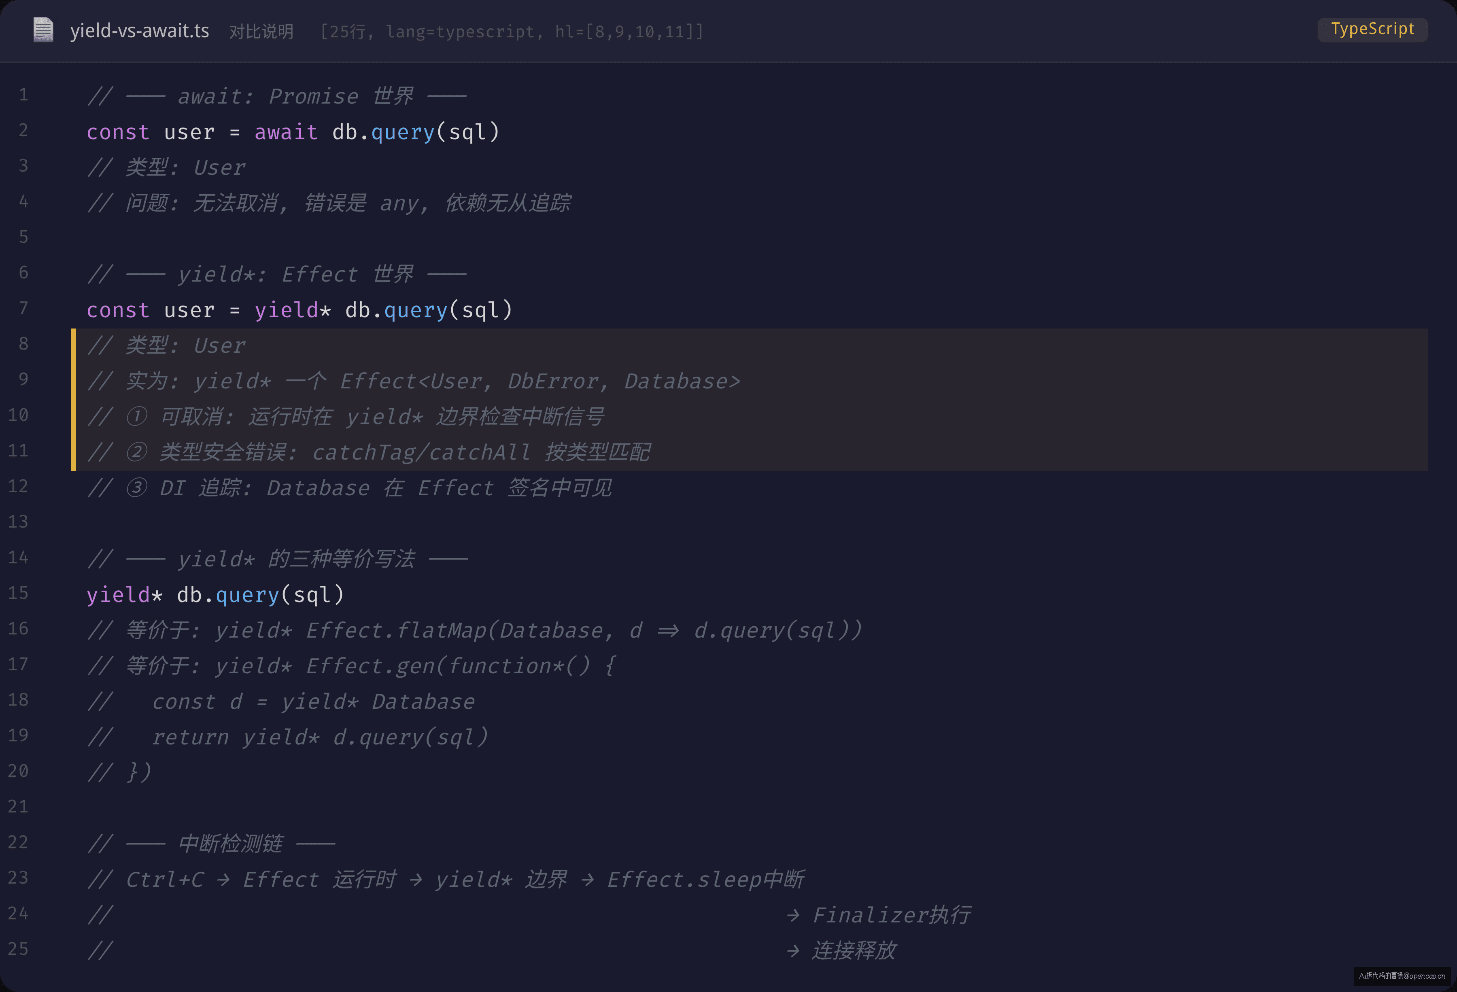
Task: Click the comment '→ Finalizer执行'
Action: click(879, 916)
